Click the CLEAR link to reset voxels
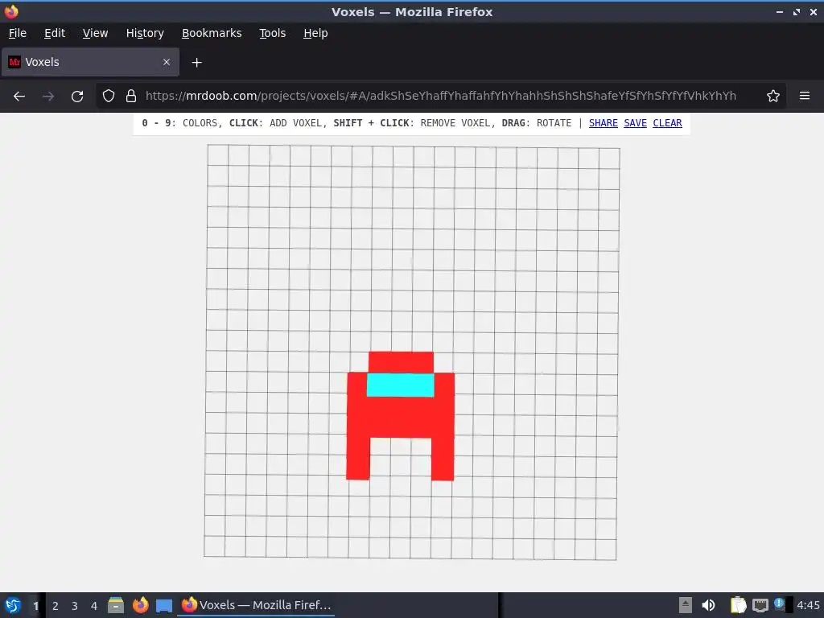Screen dimensions: 824x618 click(667, 123)
